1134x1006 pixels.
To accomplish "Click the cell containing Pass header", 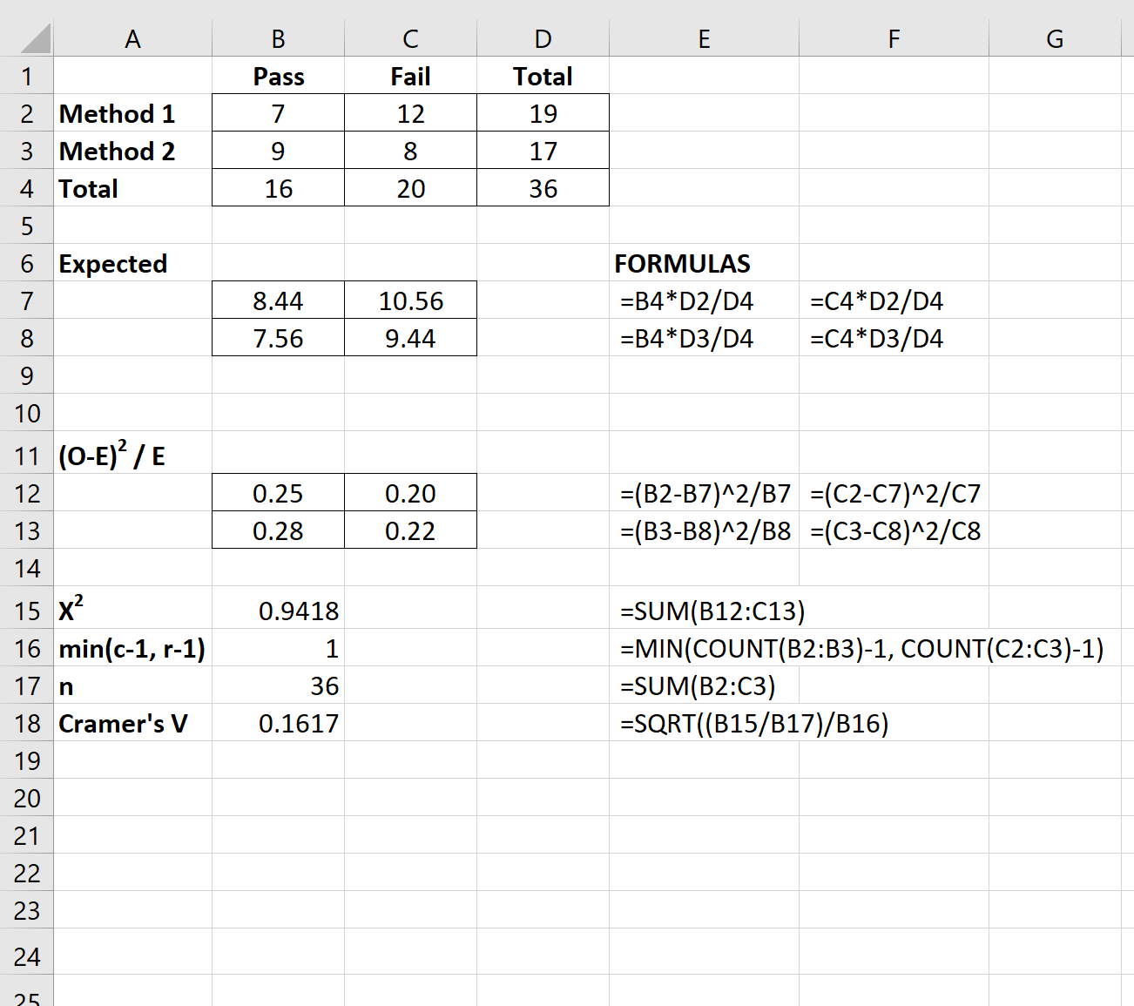I will point(277,76).
